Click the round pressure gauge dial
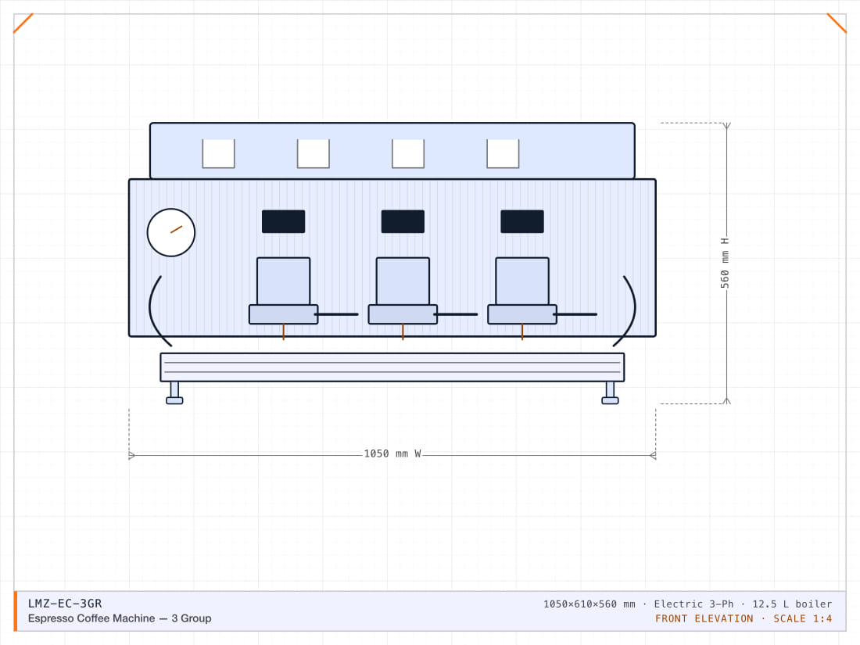Image resolution: width=860 pixels, height=645 pixels. [171, 232]
